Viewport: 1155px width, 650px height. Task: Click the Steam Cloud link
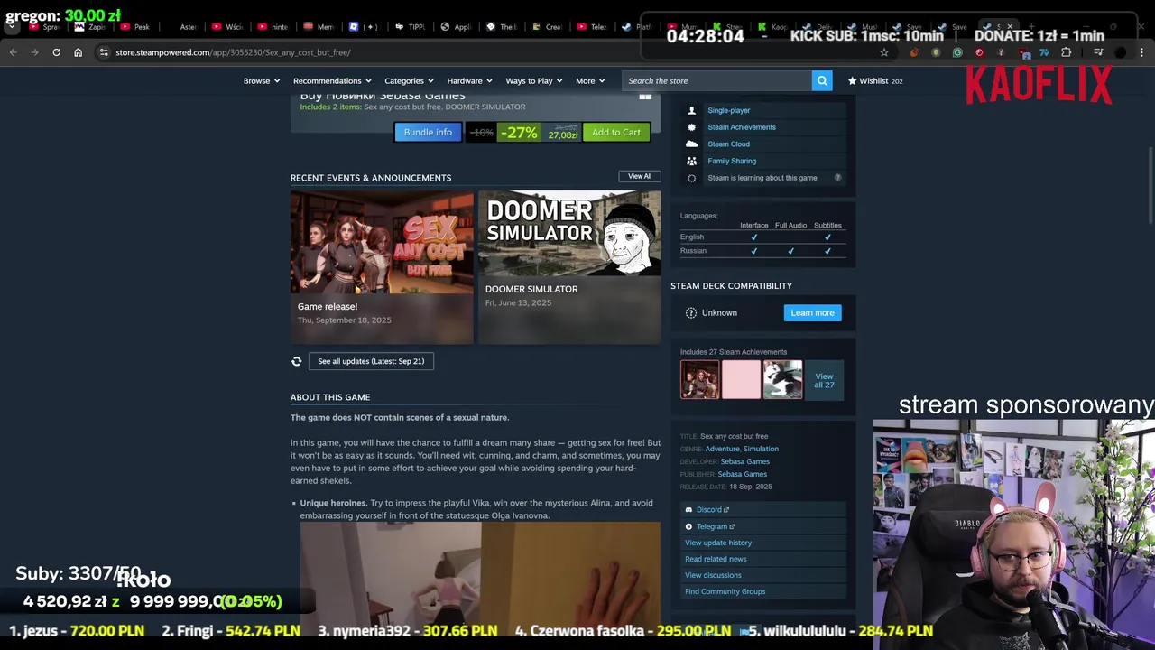tap(728, 144)
